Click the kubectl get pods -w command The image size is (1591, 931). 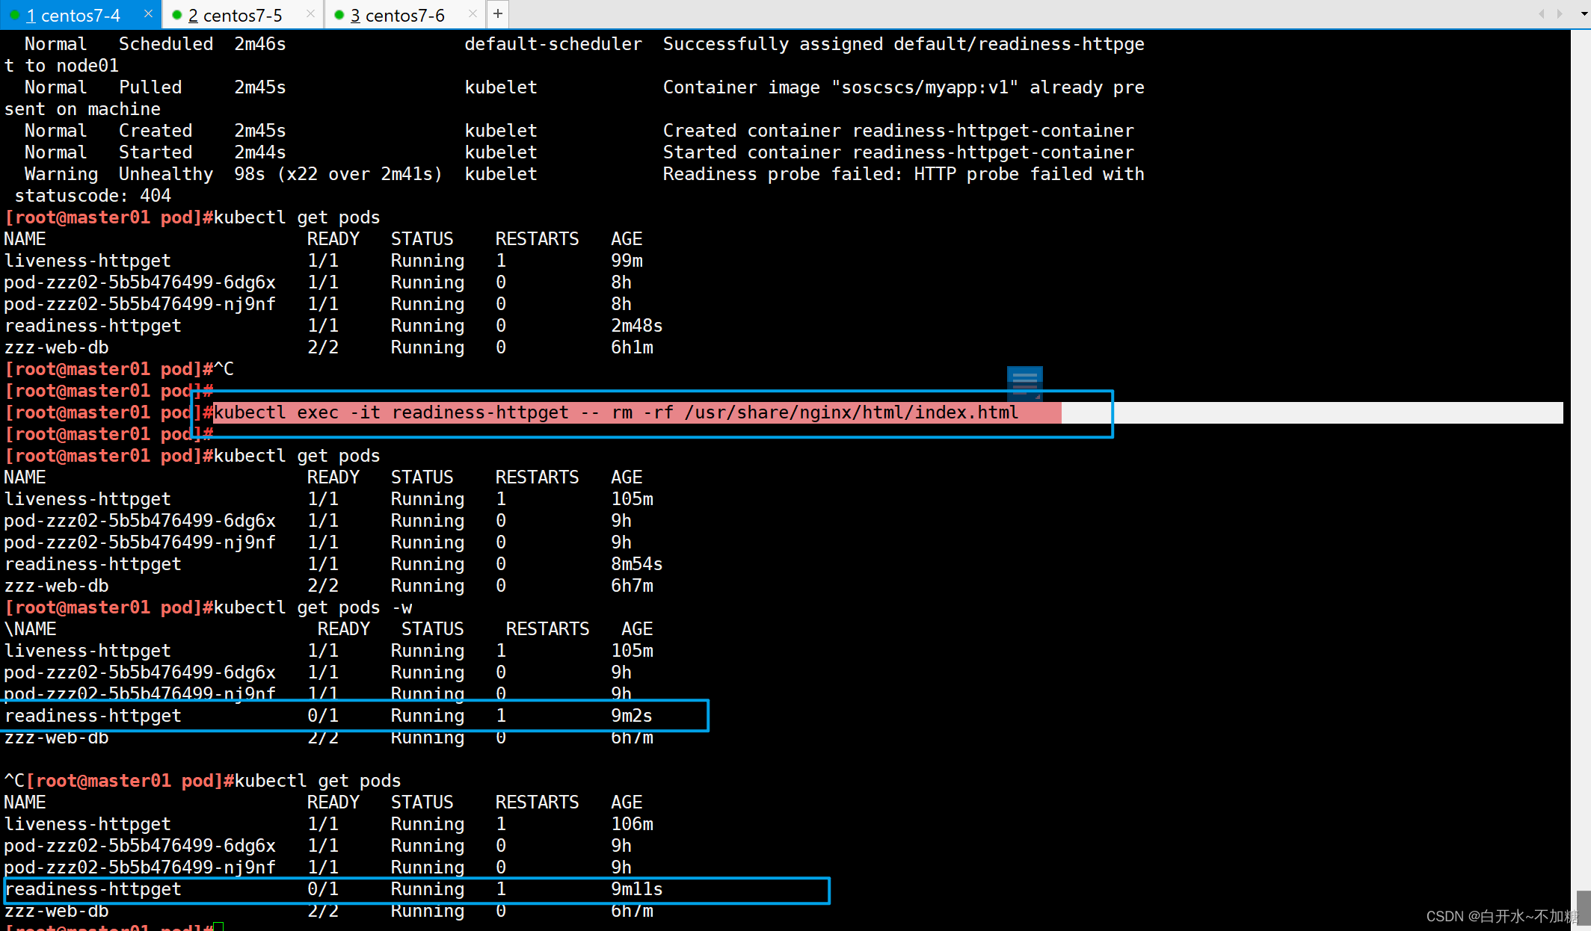[x=313, y=607]
